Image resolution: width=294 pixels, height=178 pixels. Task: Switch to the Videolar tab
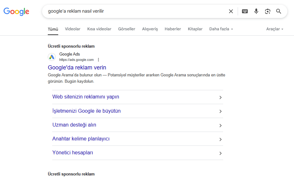pos(72,29)
